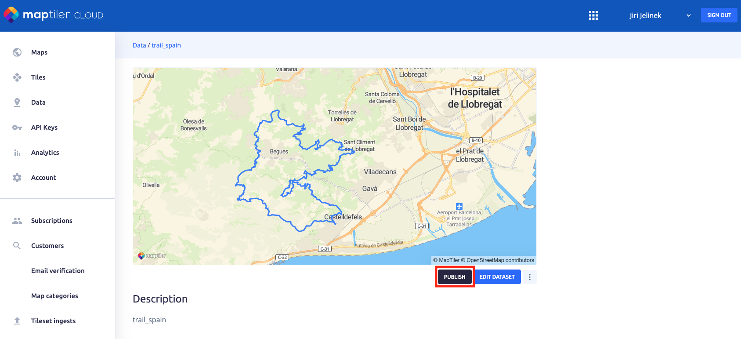Click the Description heading
Viewport: 741px width, 339px height.
click(x=160, y=299)
